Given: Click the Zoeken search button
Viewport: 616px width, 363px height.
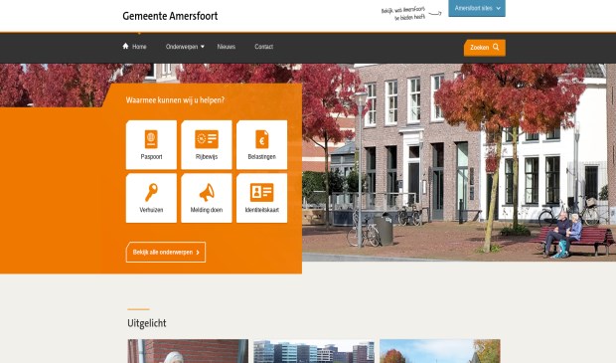Looking at the screenshot, I should click(x=485, y=48).
